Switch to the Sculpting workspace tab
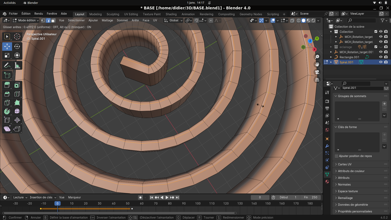This screenshot has width=391, height=220. pyautogui.click(x=113, y=14)
